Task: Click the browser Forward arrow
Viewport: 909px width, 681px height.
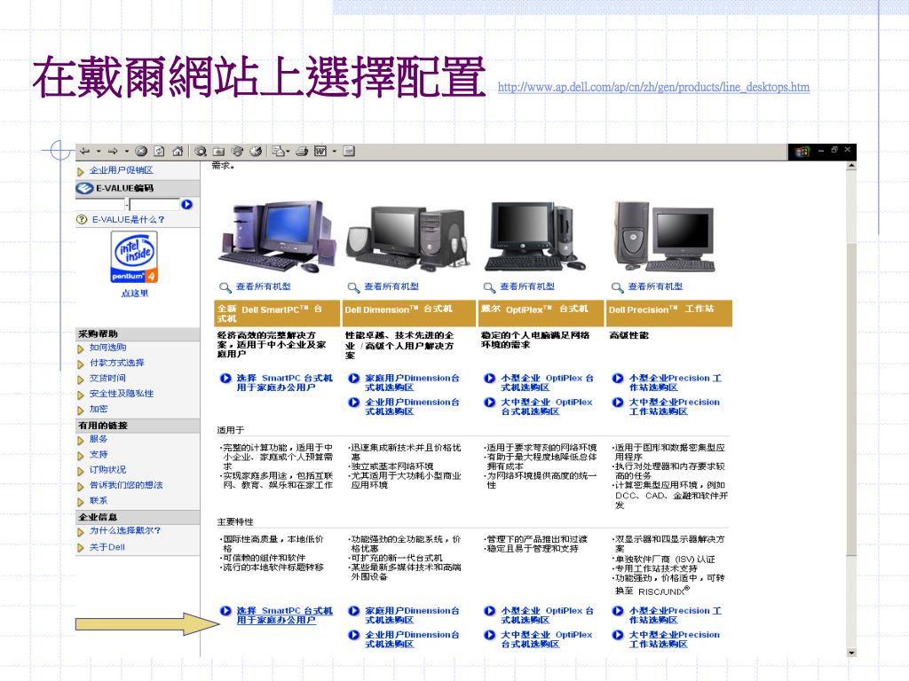Action: point(113,151)
